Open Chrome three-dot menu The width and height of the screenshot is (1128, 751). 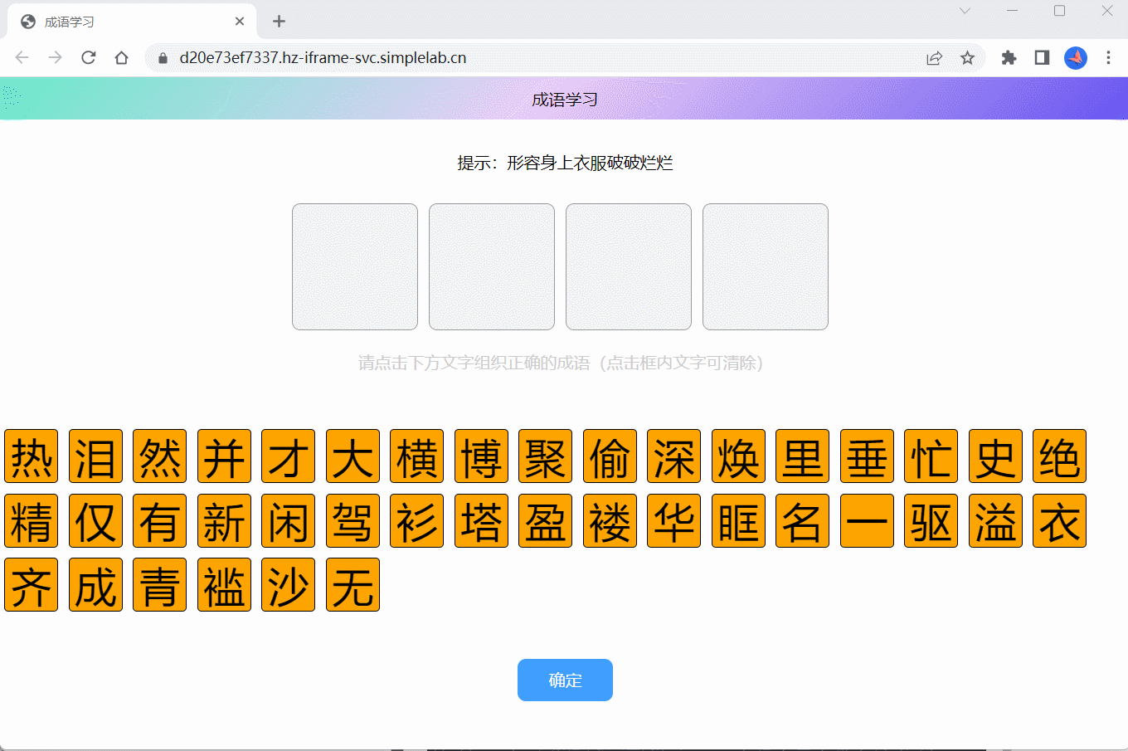click(1108, 57)
